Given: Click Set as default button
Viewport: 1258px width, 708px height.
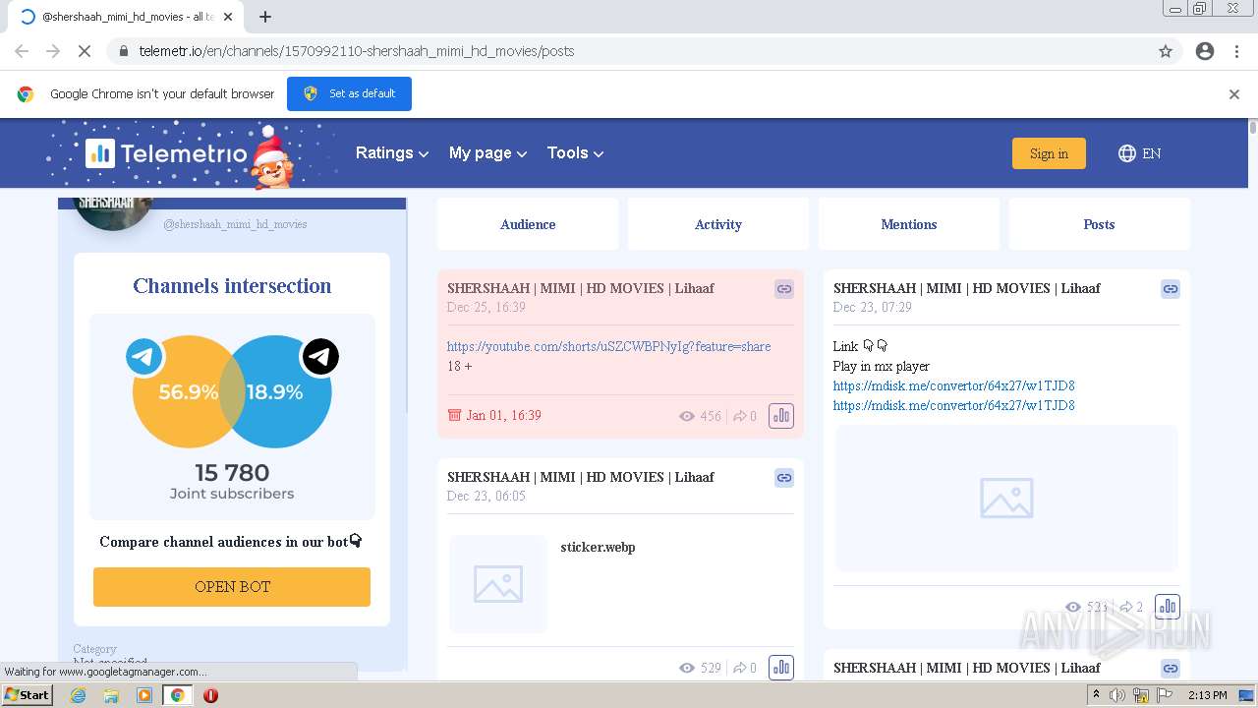Looking at the screenshot, I should tap(349, 93).
